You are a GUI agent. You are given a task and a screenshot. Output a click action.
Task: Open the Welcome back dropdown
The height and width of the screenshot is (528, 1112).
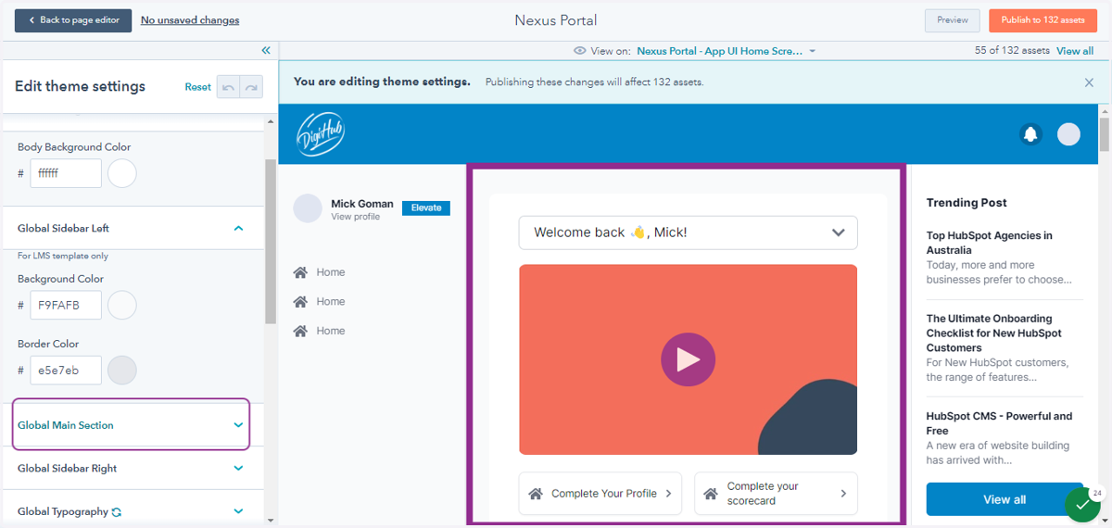tap(688, 233)
